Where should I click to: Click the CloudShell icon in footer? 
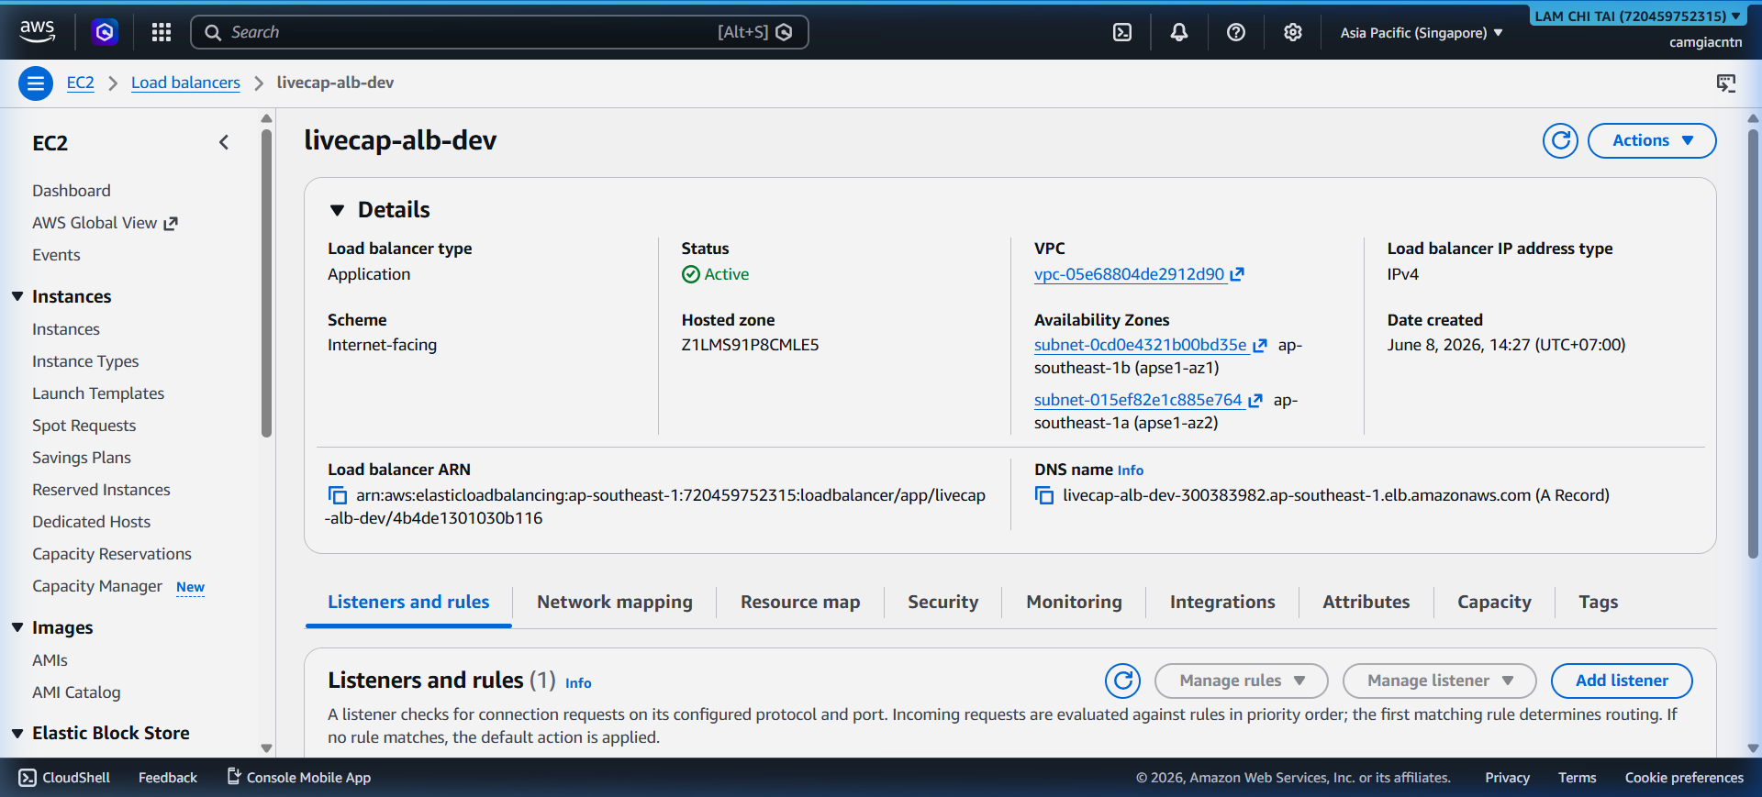pyautogui.click(x=28, y=778)
